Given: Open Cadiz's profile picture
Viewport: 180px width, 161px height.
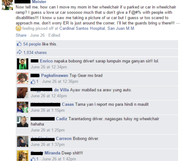Looking at the screenshot, I should coord(23,122).
